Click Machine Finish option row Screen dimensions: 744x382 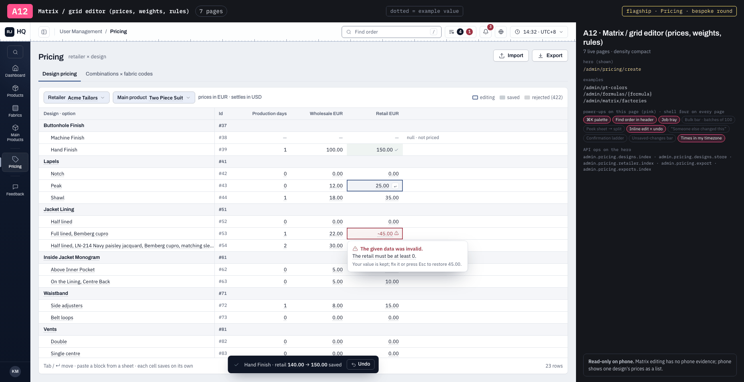click(303, 137)
